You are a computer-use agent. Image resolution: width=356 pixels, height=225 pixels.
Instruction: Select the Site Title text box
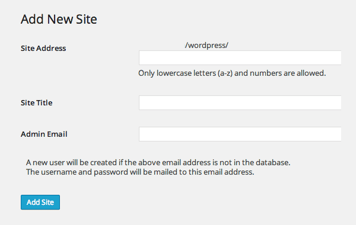(x=240, y=102)
